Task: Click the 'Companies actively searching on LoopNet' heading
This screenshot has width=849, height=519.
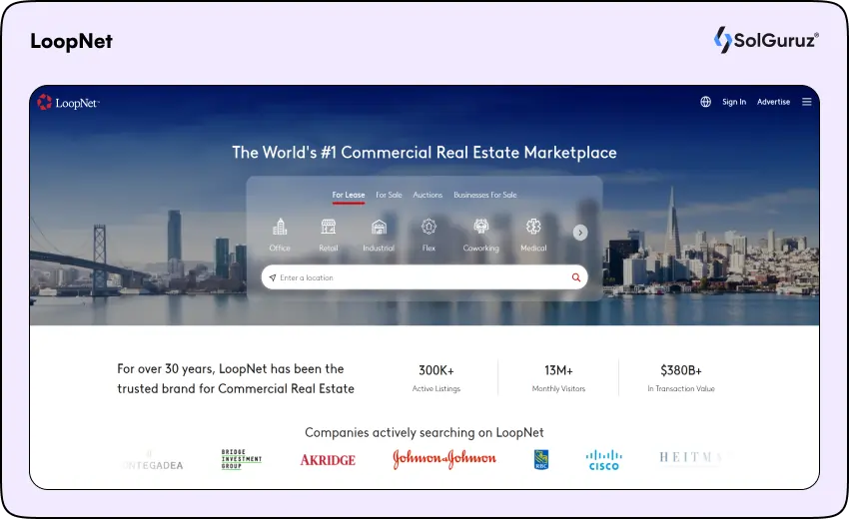Action: coord(424,432)
